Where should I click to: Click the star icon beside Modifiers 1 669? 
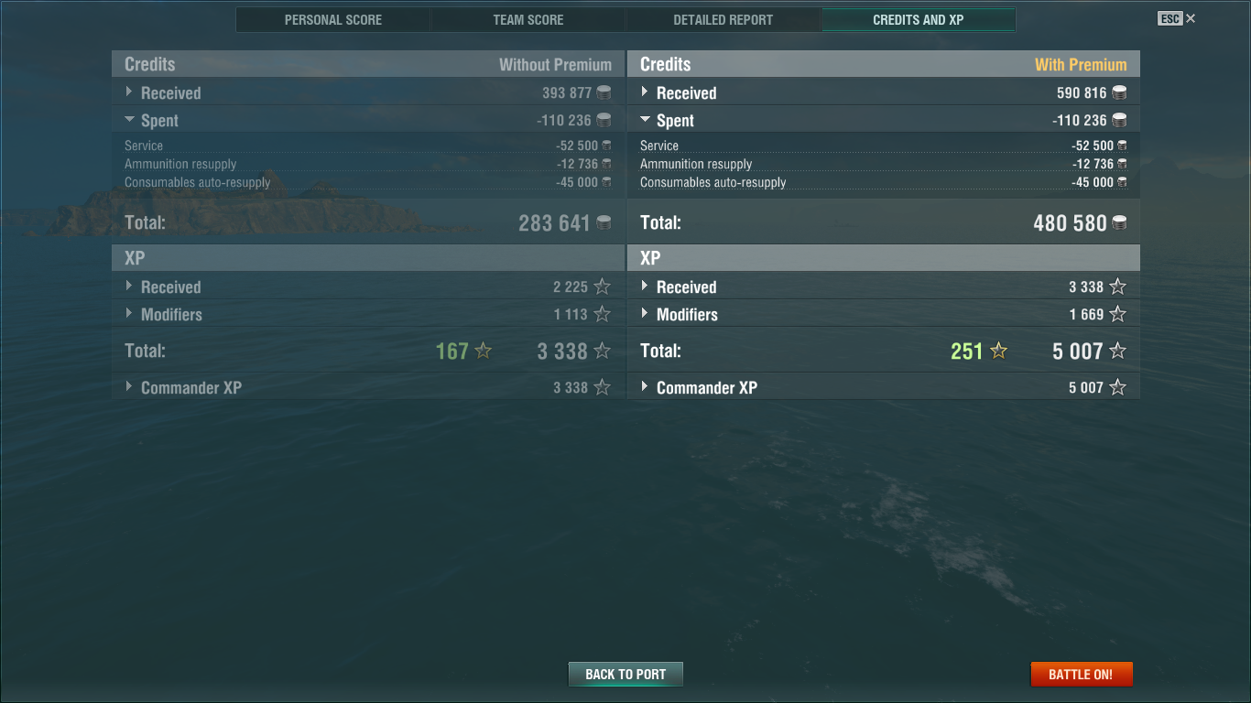(x=1117, y=314)
